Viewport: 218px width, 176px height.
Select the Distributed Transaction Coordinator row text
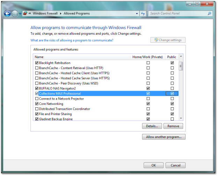click(x=65, y=109)
